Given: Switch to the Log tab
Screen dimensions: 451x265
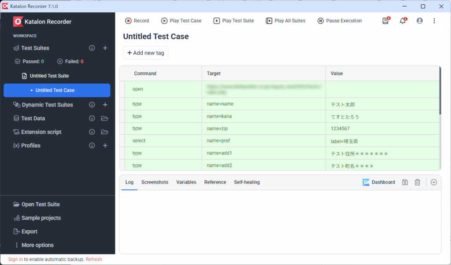Looking at the screenshot, I should tap(129, 182).
